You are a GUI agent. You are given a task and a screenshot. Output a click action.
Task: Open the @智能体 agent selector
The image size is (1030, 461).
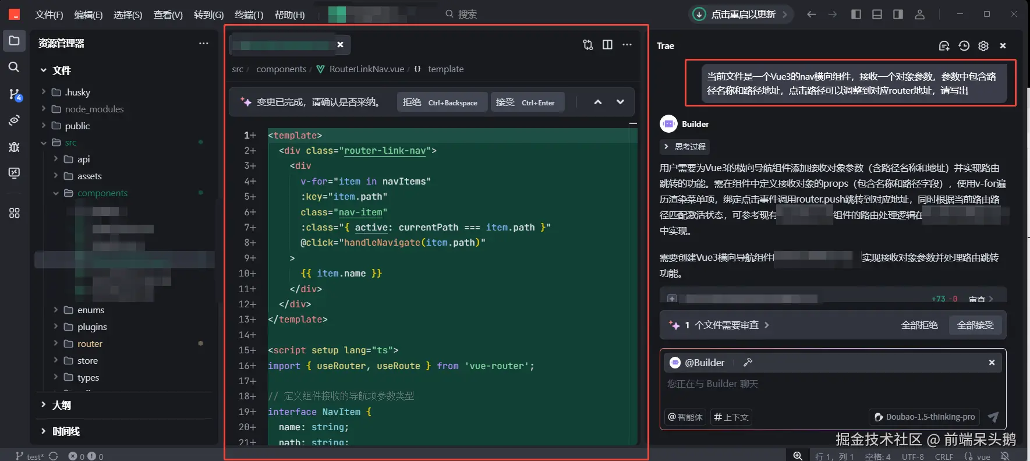[x=685, y=417]
